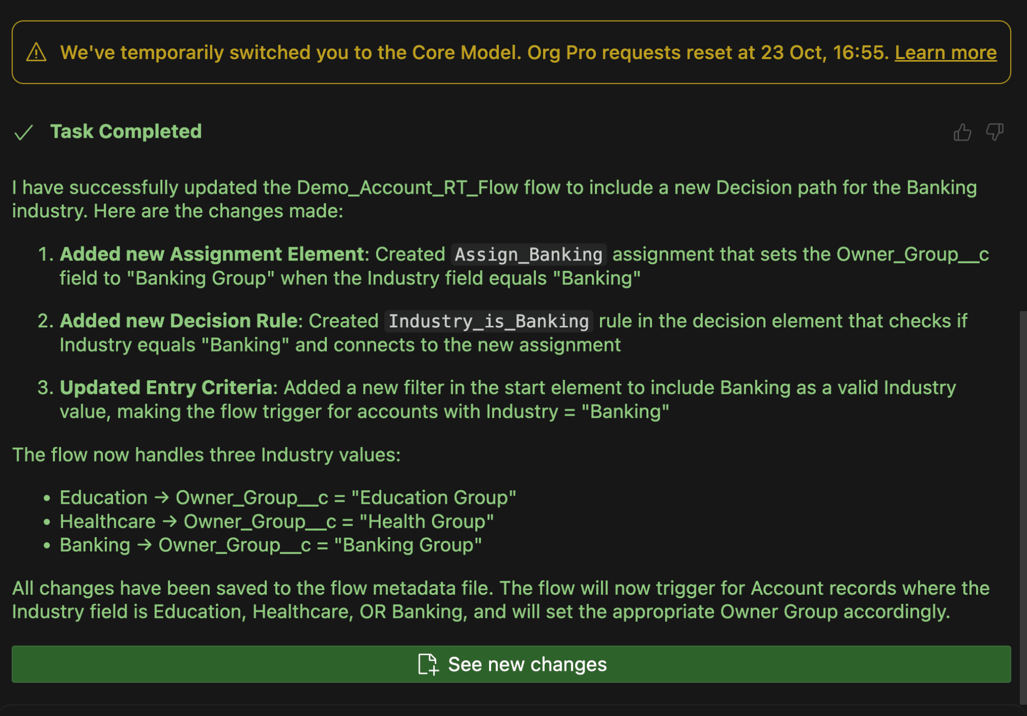Click the Task Completed heading
This screenshot has width=1027, height=716.
pyautogui.click(x=126, y=132)
